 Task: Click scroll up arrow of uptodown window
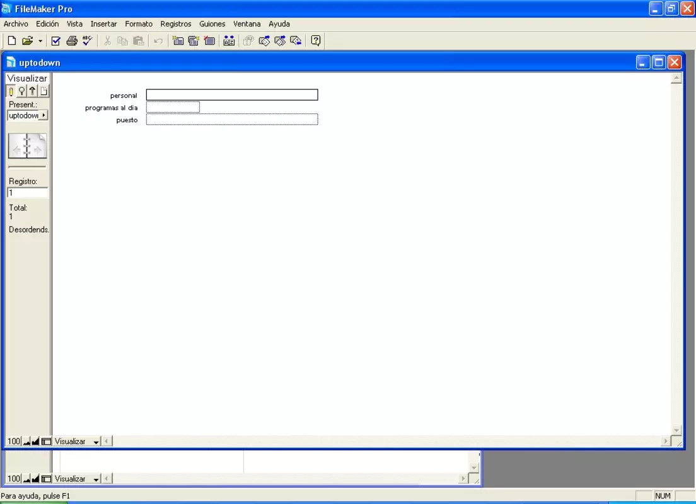[676, 78]
